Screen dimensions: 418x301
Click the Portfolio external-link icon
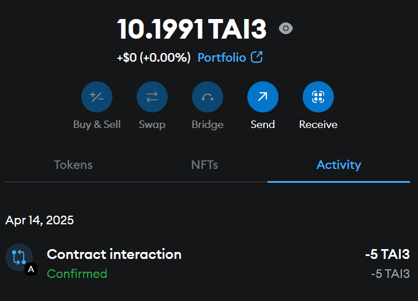point(257,57)
